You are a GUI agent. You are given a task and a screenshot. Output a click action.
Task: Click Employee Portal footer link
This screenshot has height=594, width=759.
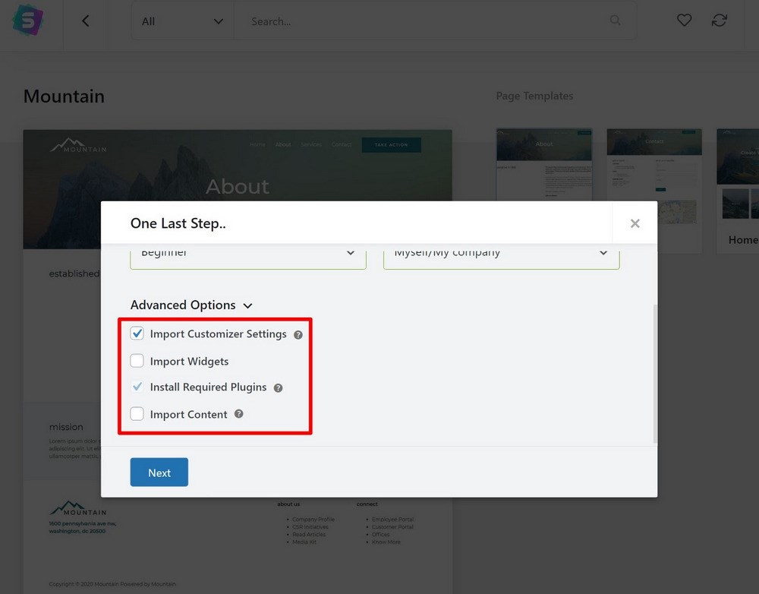(392, 520)
